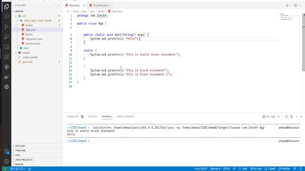Open Explorer Views and More Actions menu
The image size is (305, 171).
click(x=59, y=5)
